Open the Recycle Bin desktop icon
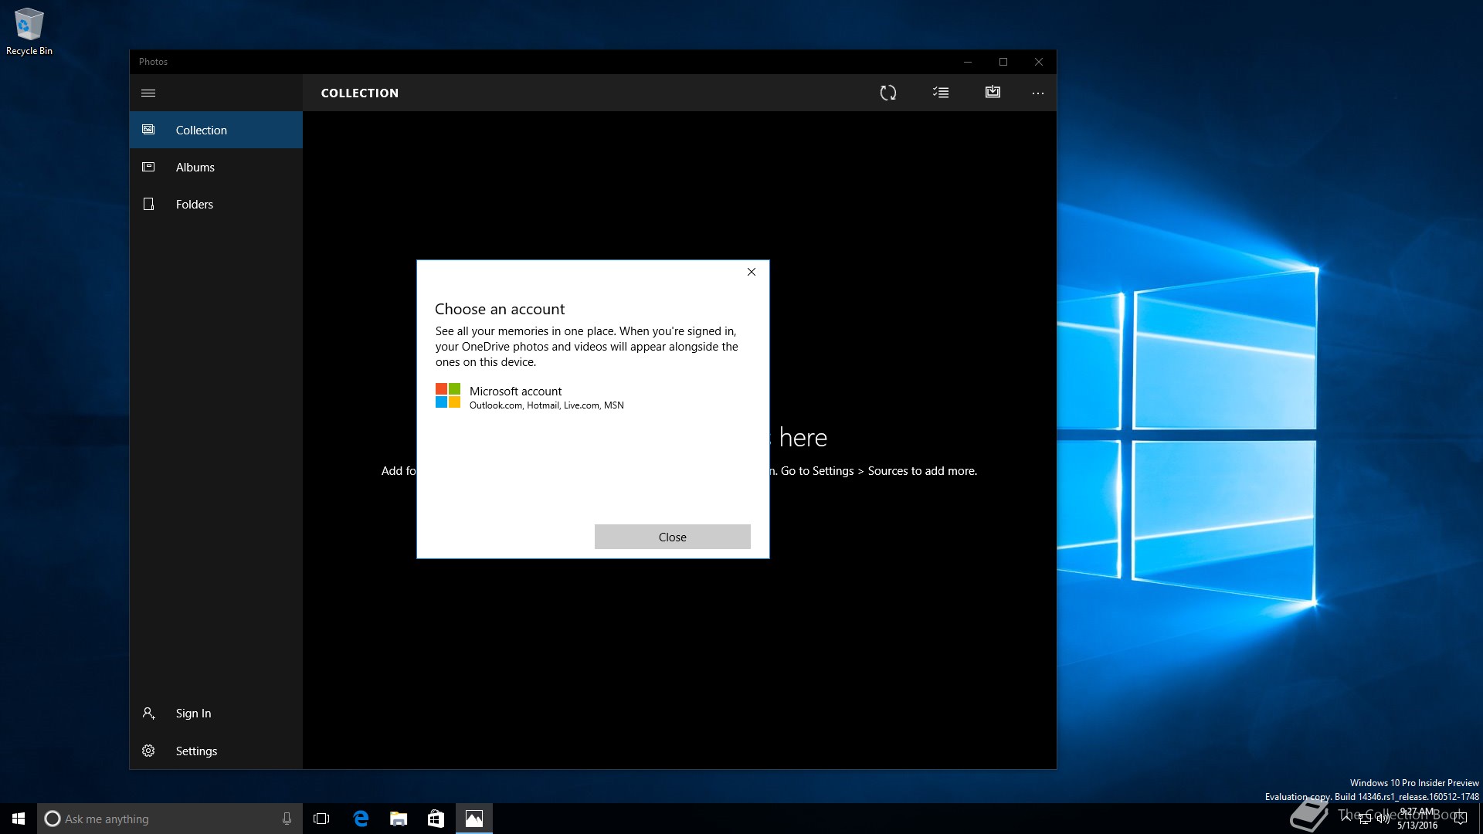This screenshot has height=834, width=1483. (x=29, y=32)
